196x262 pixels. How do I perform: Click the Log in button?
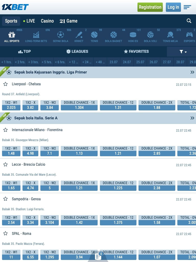tap(173, 7)
